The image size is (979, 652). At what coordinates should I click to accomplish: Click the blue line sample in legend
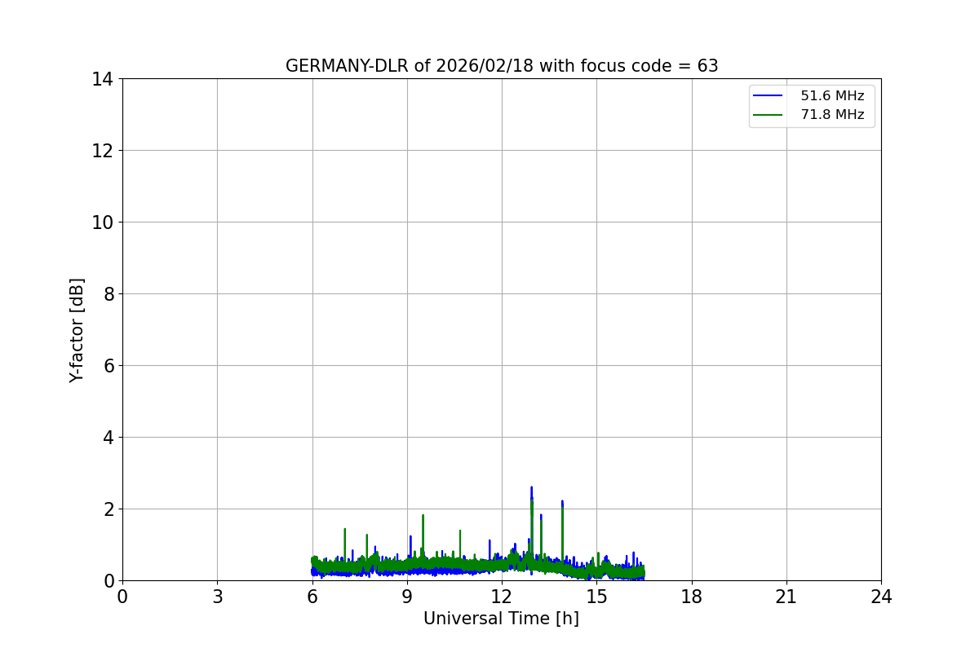pyautogui.click(x=768, y=96)
